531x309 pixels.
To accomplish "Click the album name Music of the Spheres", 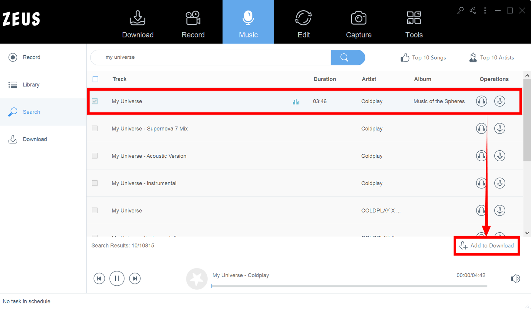I will click(439, 101).
